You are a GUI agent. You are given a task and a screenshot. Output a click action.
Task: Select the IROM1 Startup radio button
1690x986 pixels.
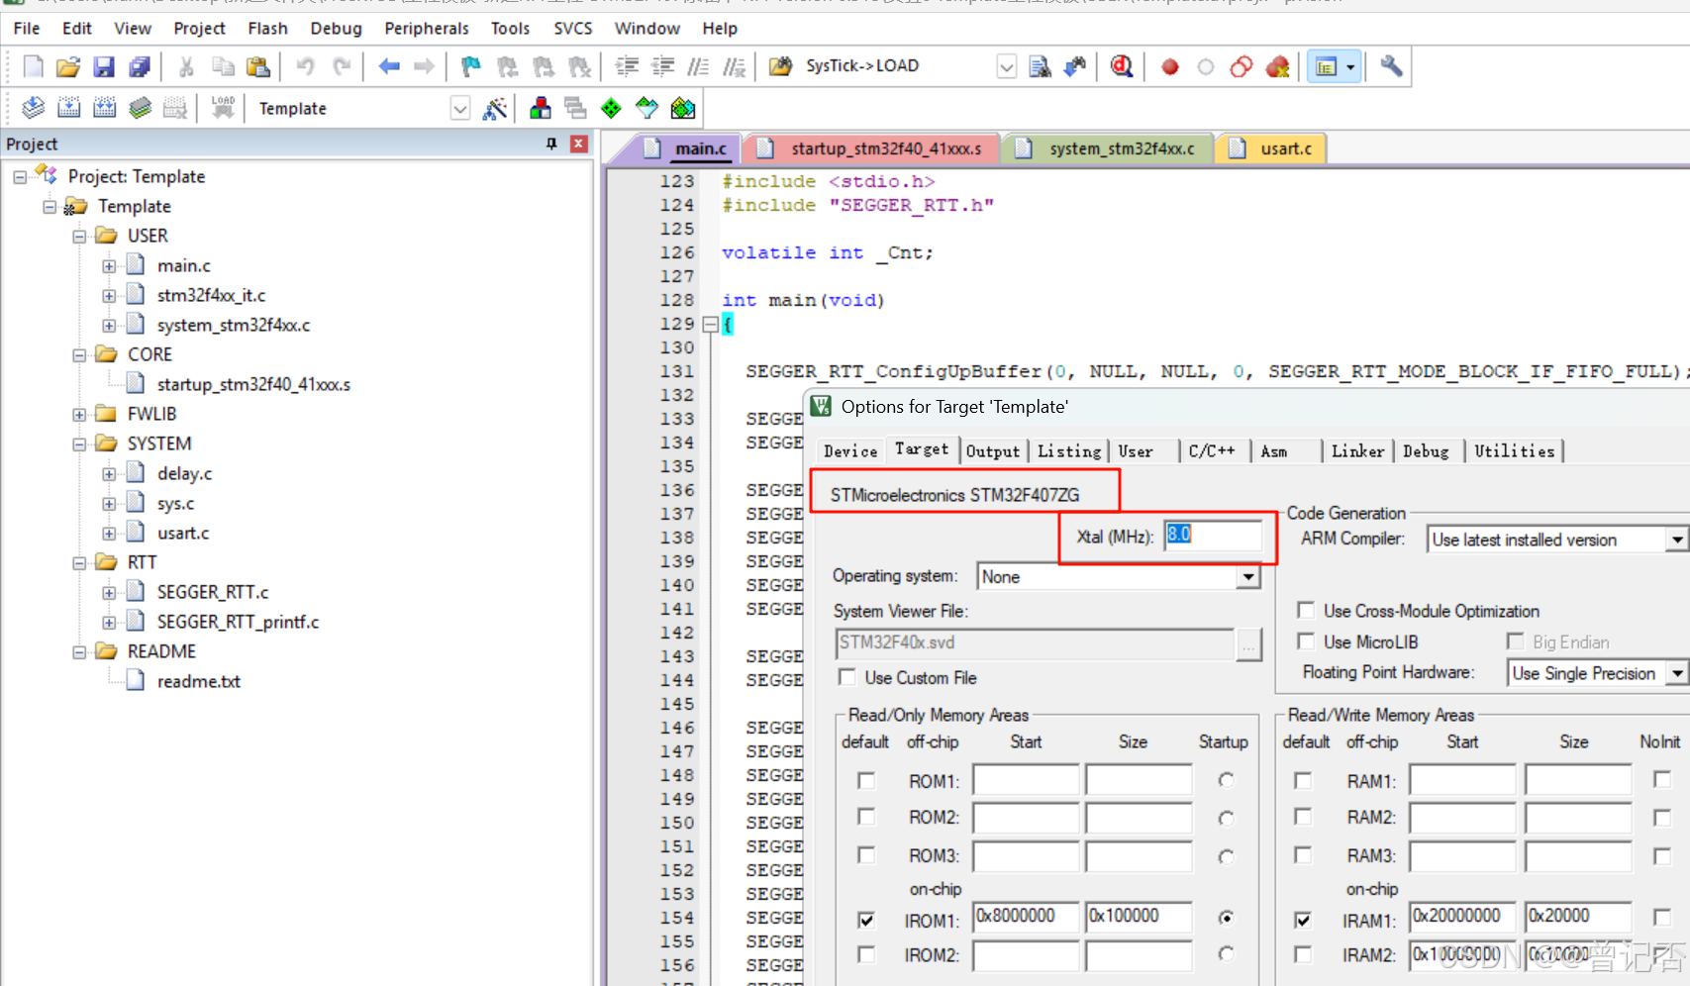[x=1227, y=918]
